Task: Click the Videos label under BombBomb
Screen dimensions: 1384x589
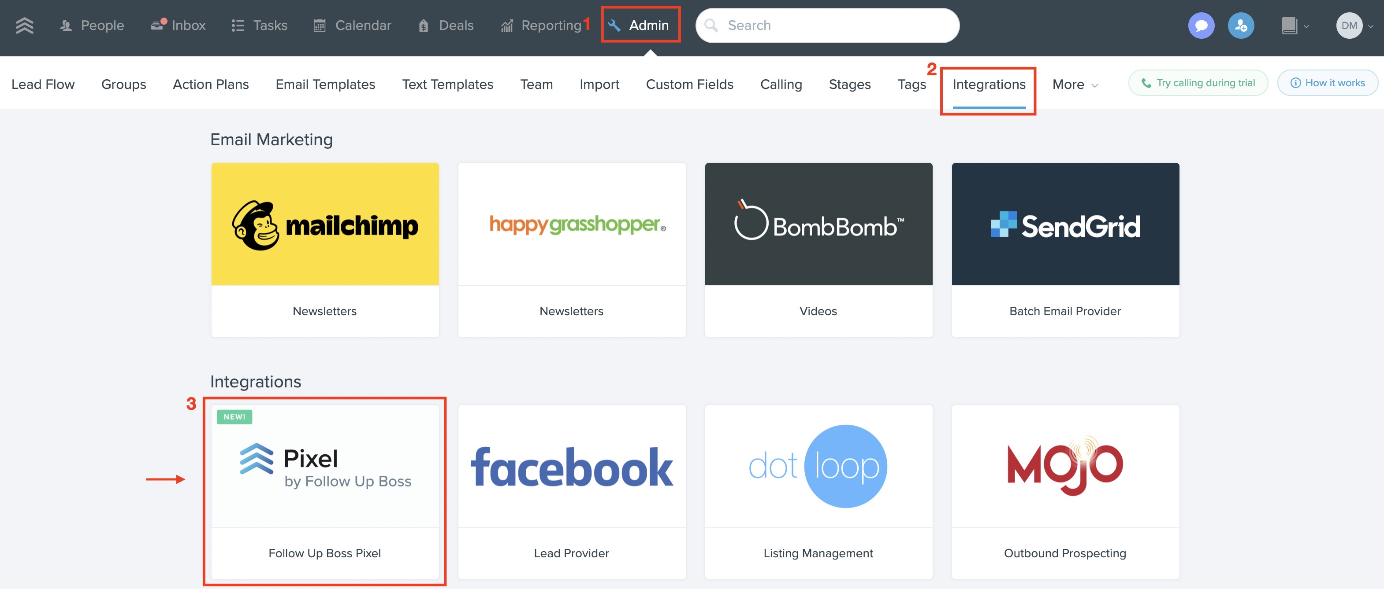Action: click(x=818, y=311)
